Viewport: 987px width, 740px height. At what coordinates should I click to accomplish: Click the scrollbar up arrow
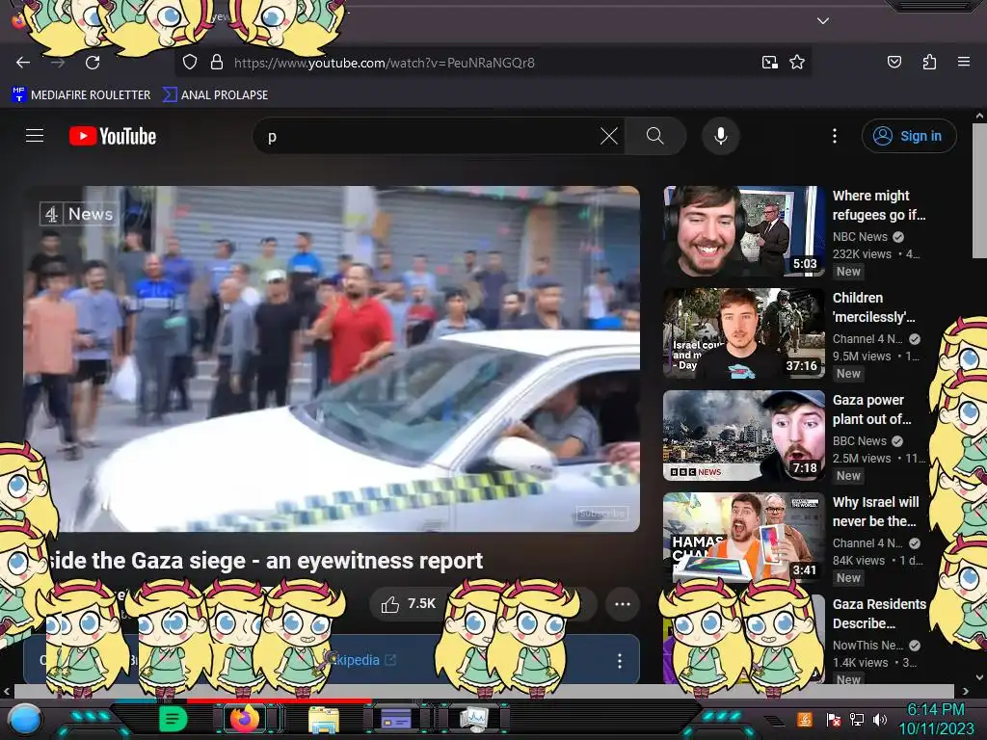click(979, 116)
